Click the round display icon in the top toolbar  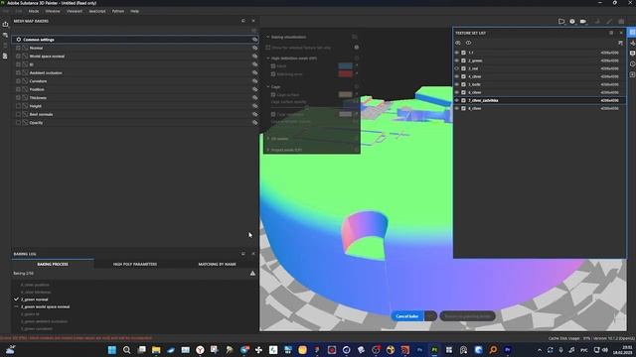572,21
